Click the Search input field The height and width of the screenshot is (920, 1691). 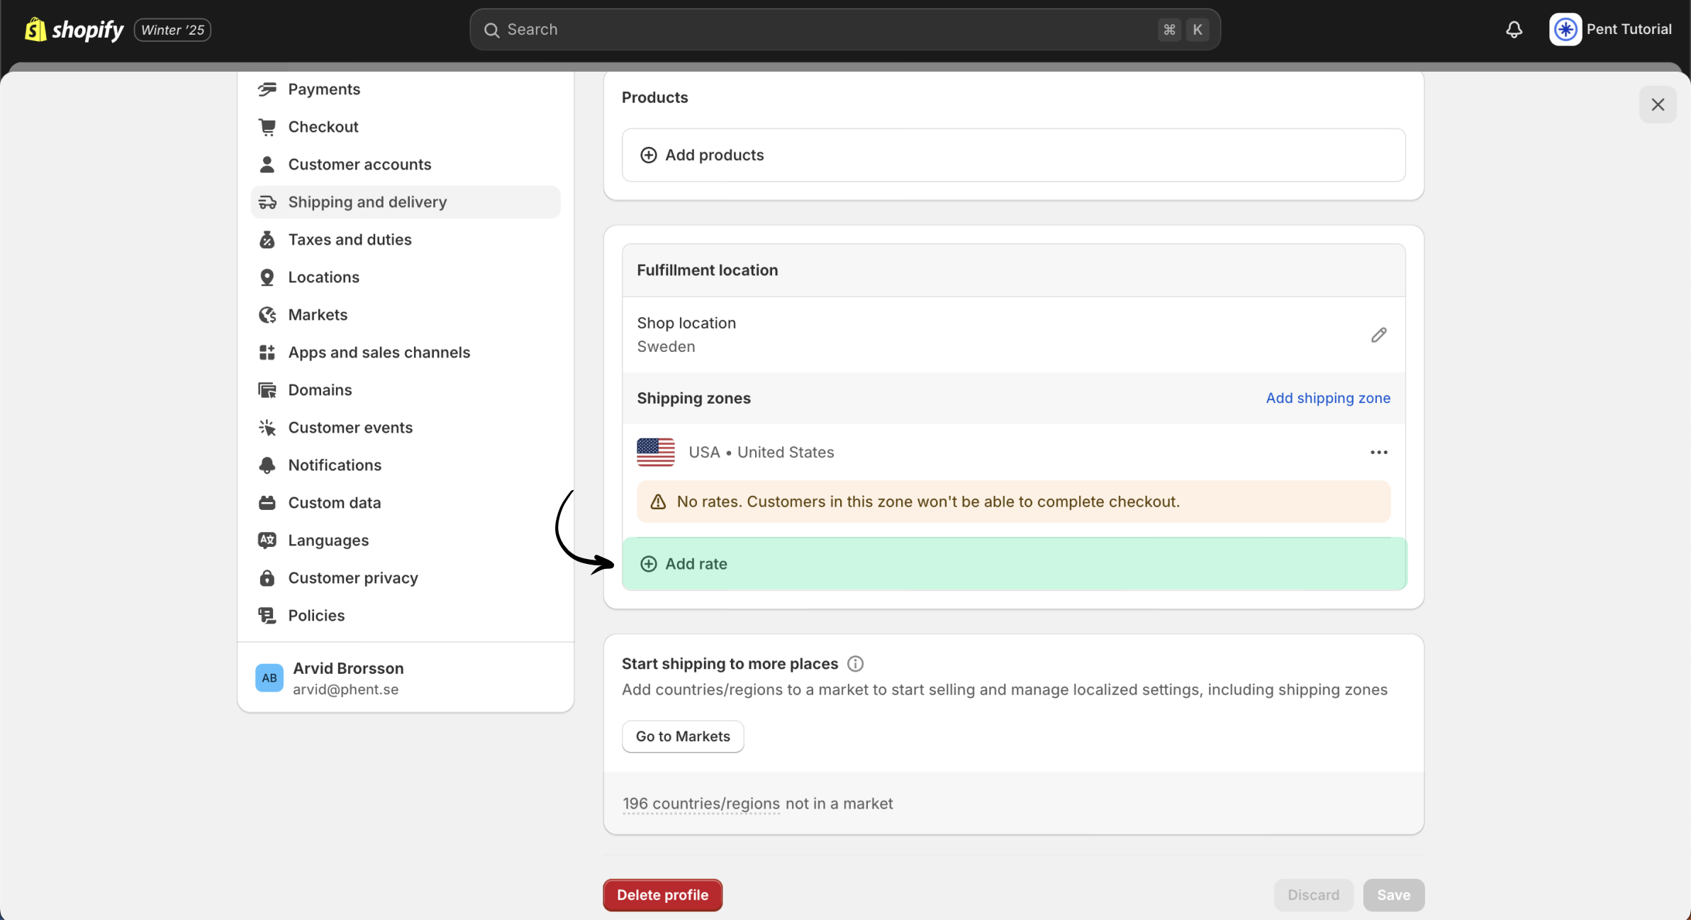[x=844, y=30]
